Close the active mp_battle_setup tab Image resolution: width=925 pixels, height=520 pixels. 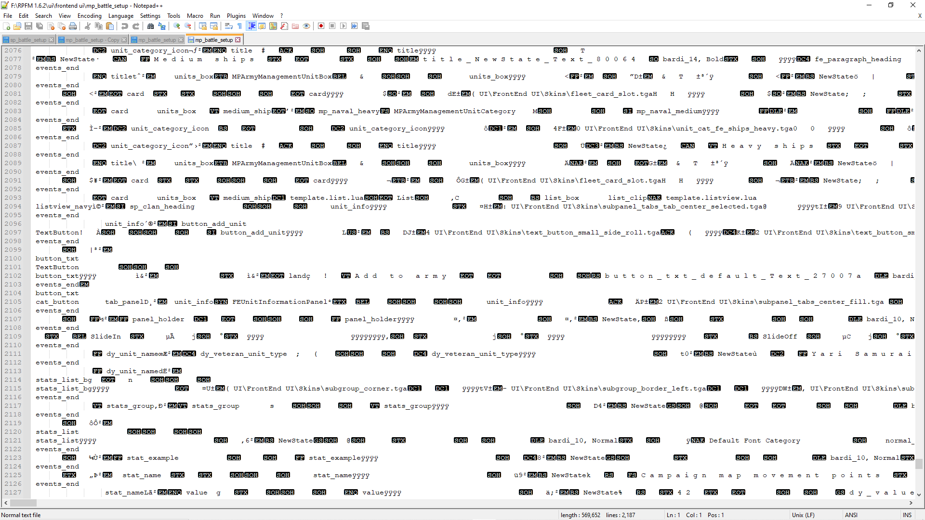click(238, 40)
